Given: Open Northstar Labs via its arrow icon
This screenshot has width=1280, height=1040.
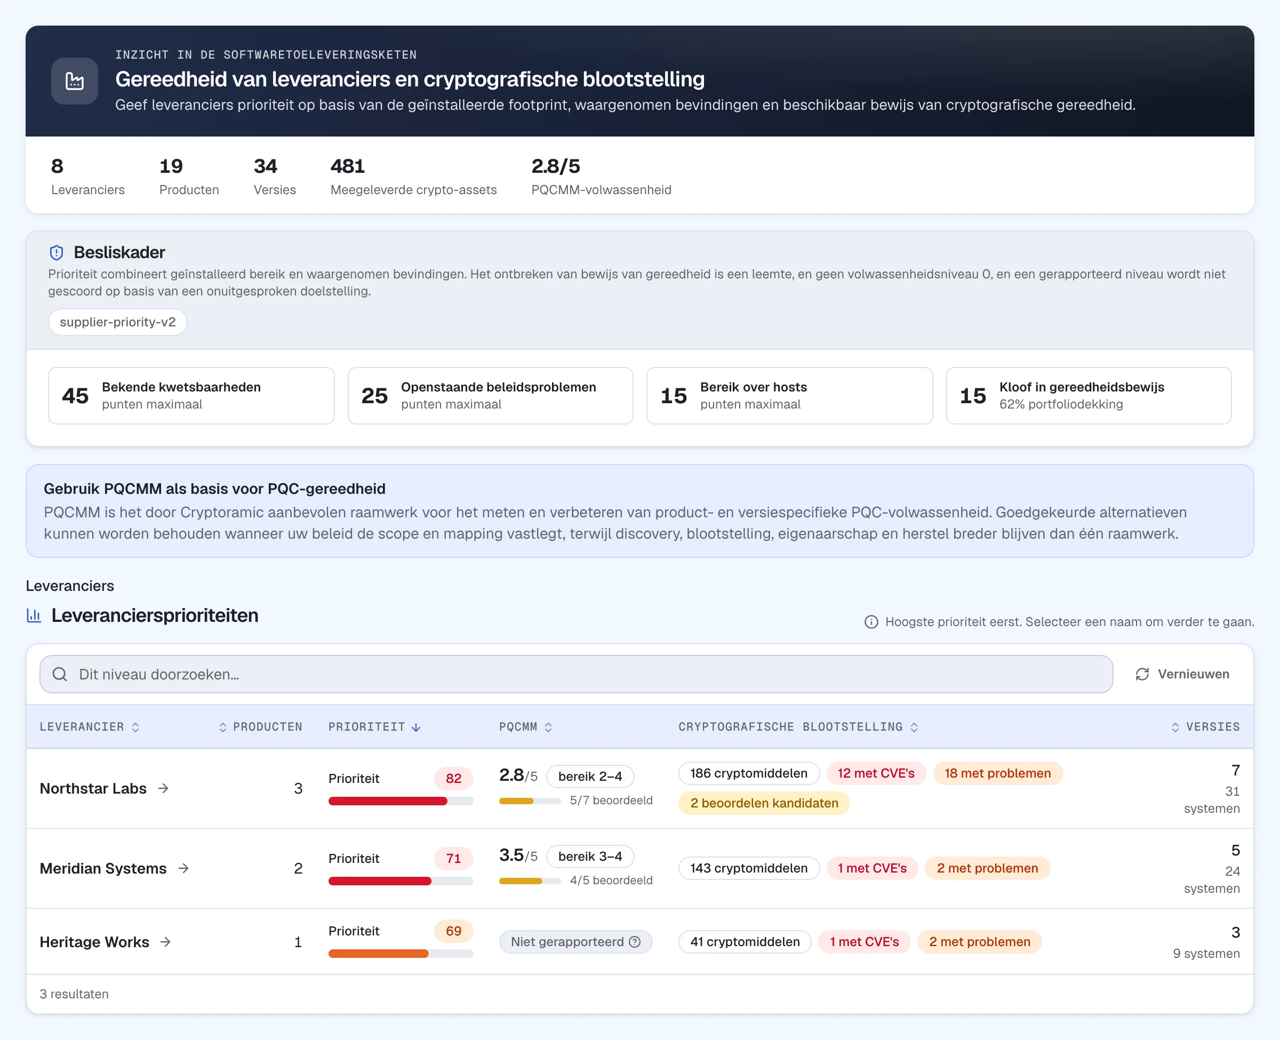Looking at the screenshot, I should 164,788.
